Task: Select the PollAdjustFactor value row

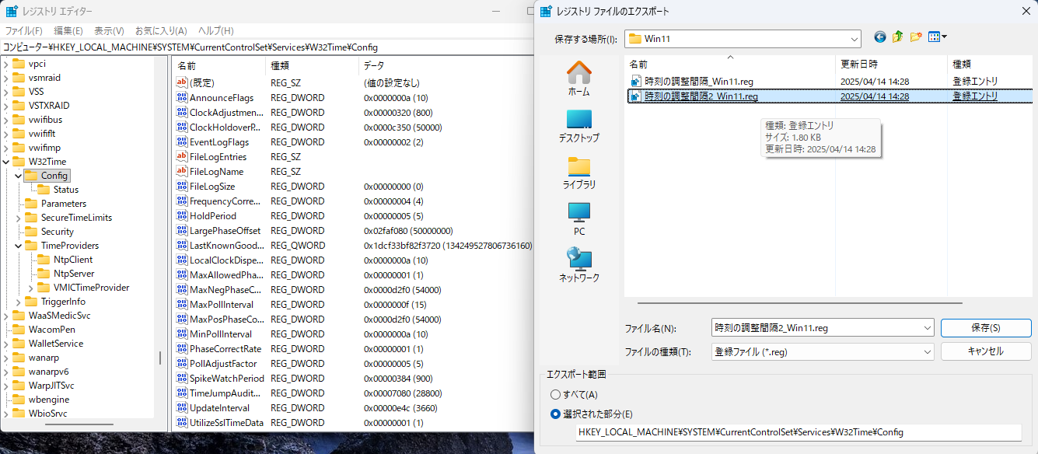Action: coord(354,364)
